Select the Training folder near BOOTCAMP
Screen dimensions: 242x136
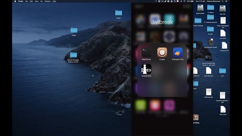[198, 21]
